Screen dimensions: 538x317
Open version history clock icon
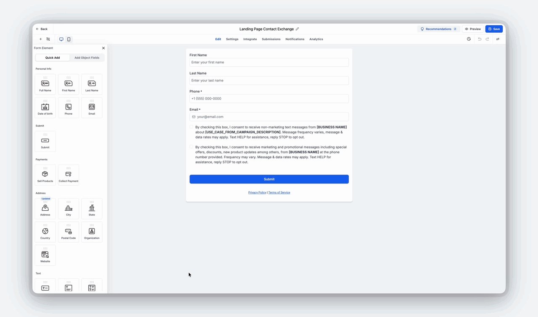tap(469, 39)
